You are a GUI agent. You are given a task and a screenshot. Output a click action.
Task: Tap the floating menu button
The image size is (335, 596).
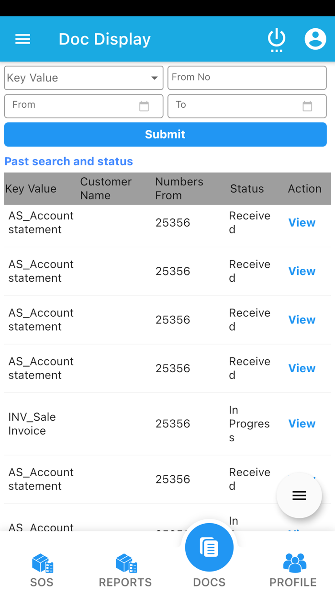[x=299, y=495]
